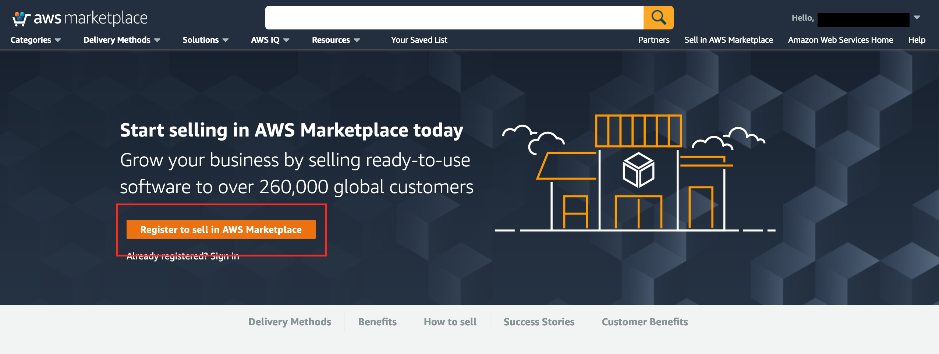
Task: Open the Benefits section link
Action: tap(377, 322)
